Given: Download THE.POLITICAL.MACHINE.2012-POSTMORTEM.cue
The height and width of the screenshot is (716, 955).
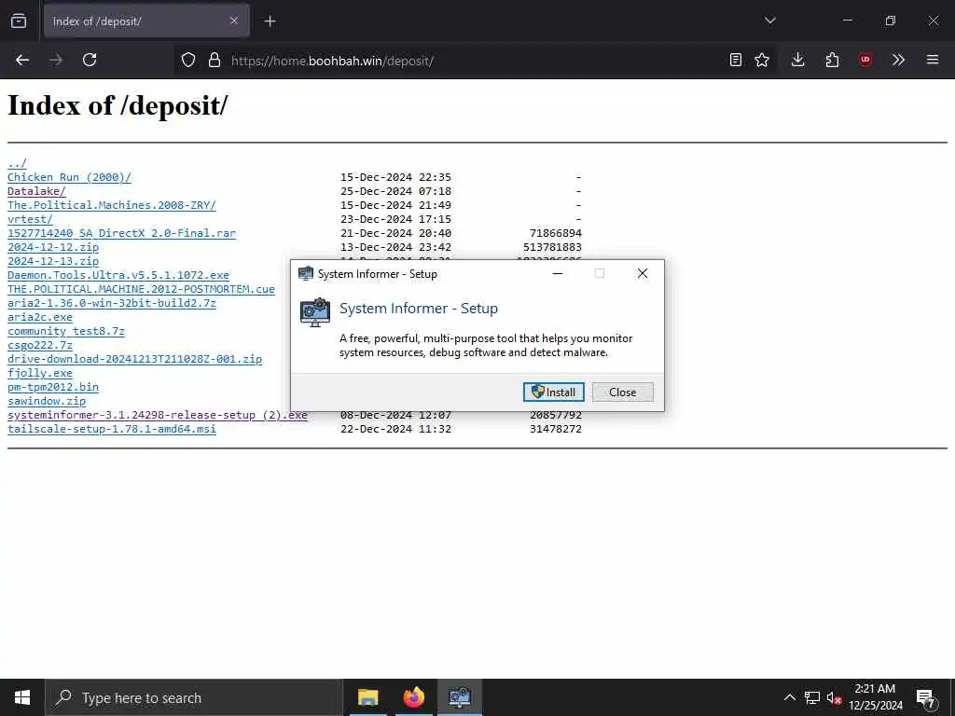Looking at the screenshot, I should click(142, 289).
